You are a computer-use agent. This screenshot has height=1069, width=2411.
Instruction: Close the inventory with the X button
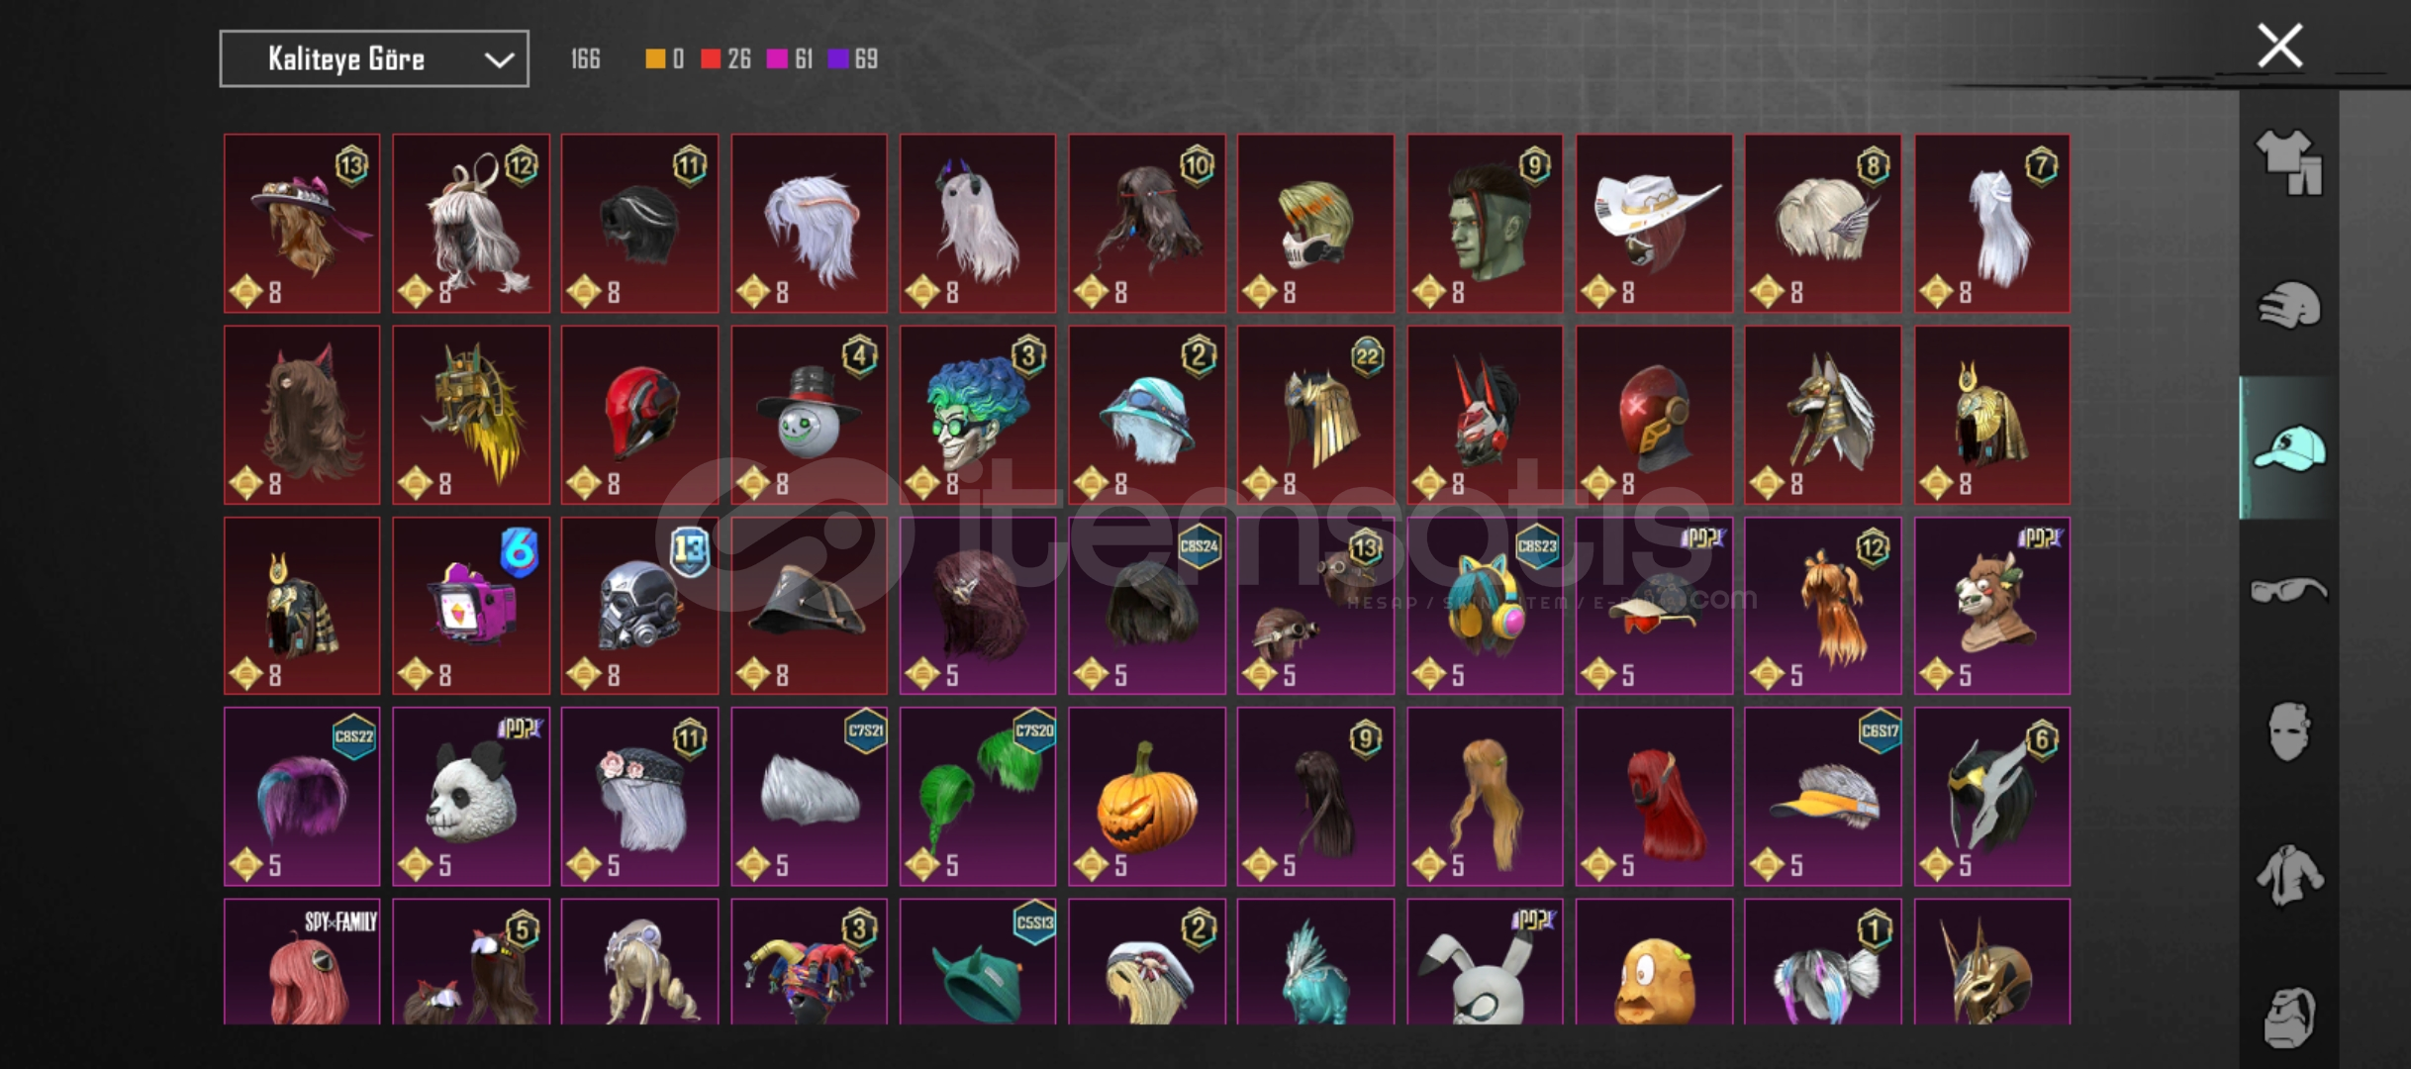(2280, 46)
